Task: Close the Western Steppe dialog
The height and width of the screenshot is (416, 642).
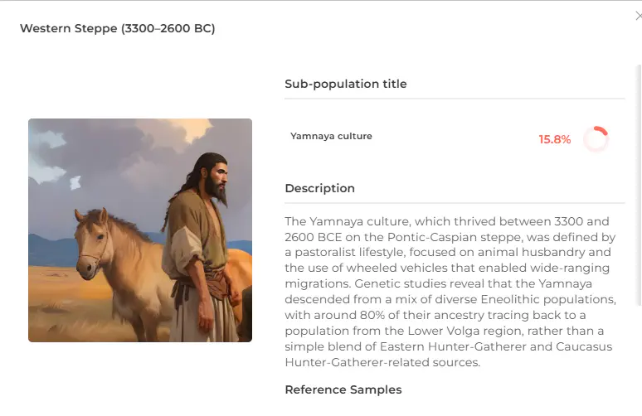Action: (637, 16)
